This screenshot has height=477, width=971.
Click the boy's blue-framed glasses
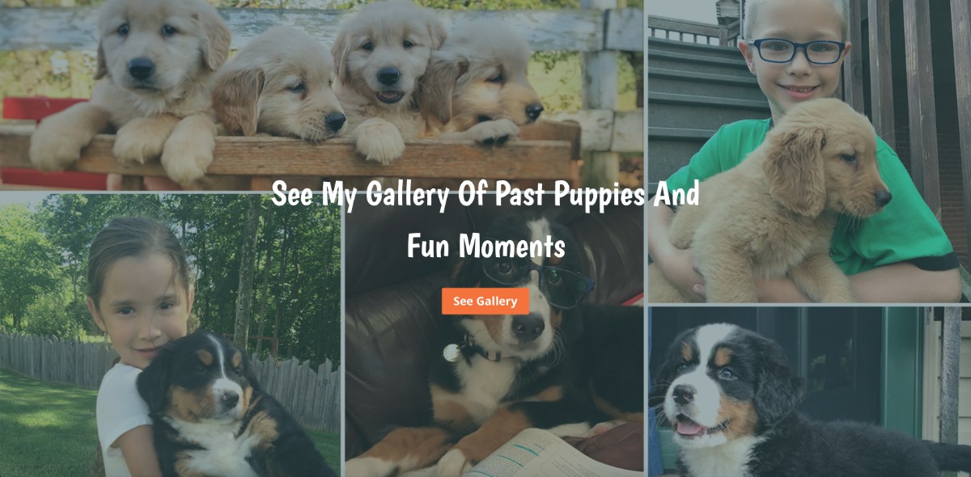(796, 51)
